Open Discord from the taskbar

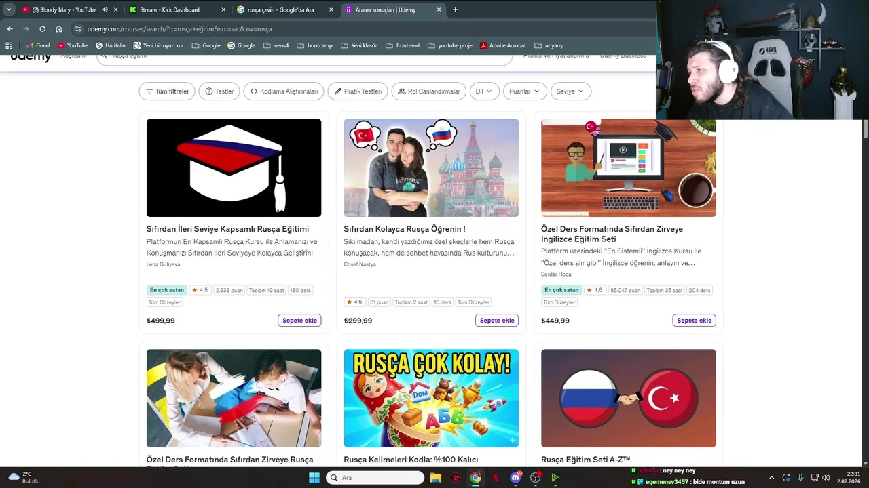[515, 478]
